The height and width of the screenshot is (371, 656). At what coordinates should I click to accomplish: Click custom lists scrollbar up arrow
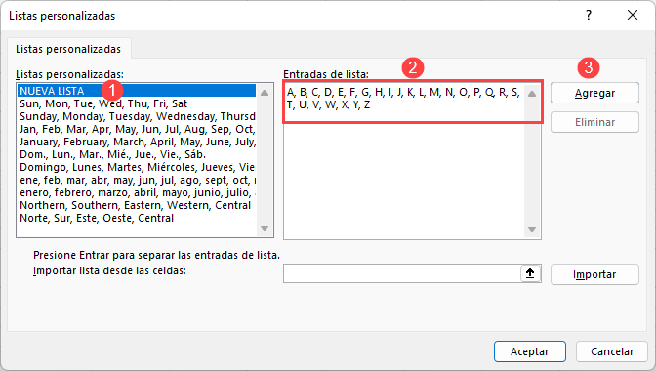265,93
